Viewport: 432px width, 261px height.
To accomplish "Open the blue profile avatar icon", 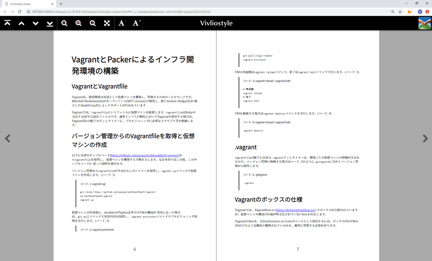I will click(420, 12).
